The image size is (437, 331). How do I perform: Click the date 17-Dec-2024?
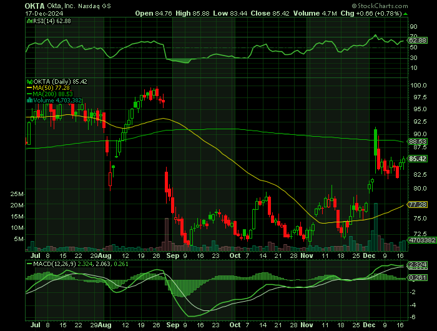44,13
